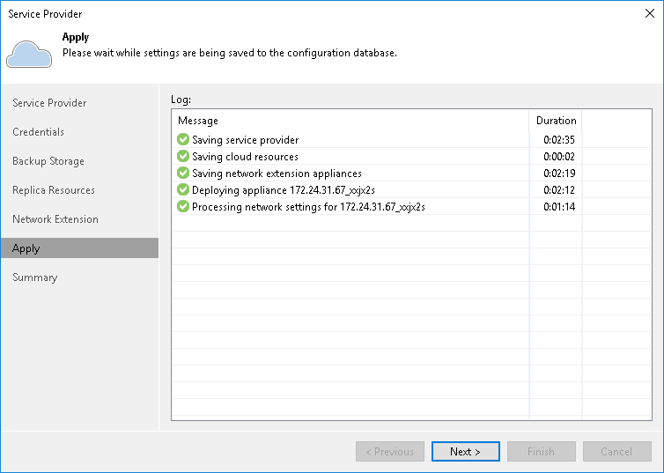This screenshot has width=664, height=473.
Task: Click the Message column header
Action: click(x=350, y=121)
